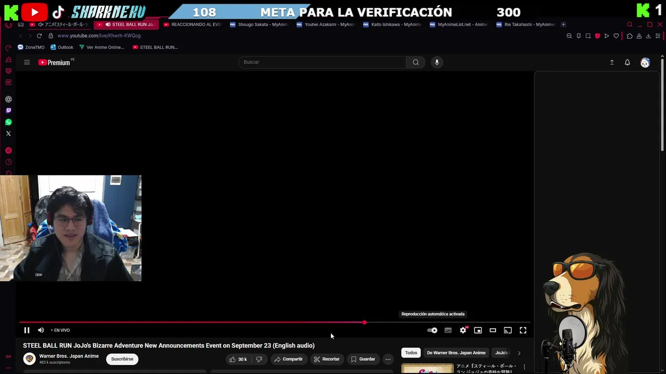The width and height of the screenshot is (666, 374).
Task: Open the YouTube notifications bell
Action: tap(627, 62)
